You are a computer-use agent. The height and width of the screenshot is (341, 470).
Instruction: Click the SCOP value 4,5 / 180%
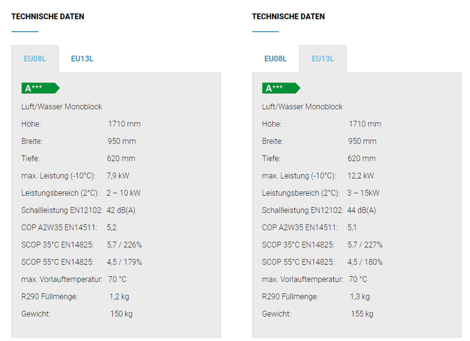[x=365, y=262]
